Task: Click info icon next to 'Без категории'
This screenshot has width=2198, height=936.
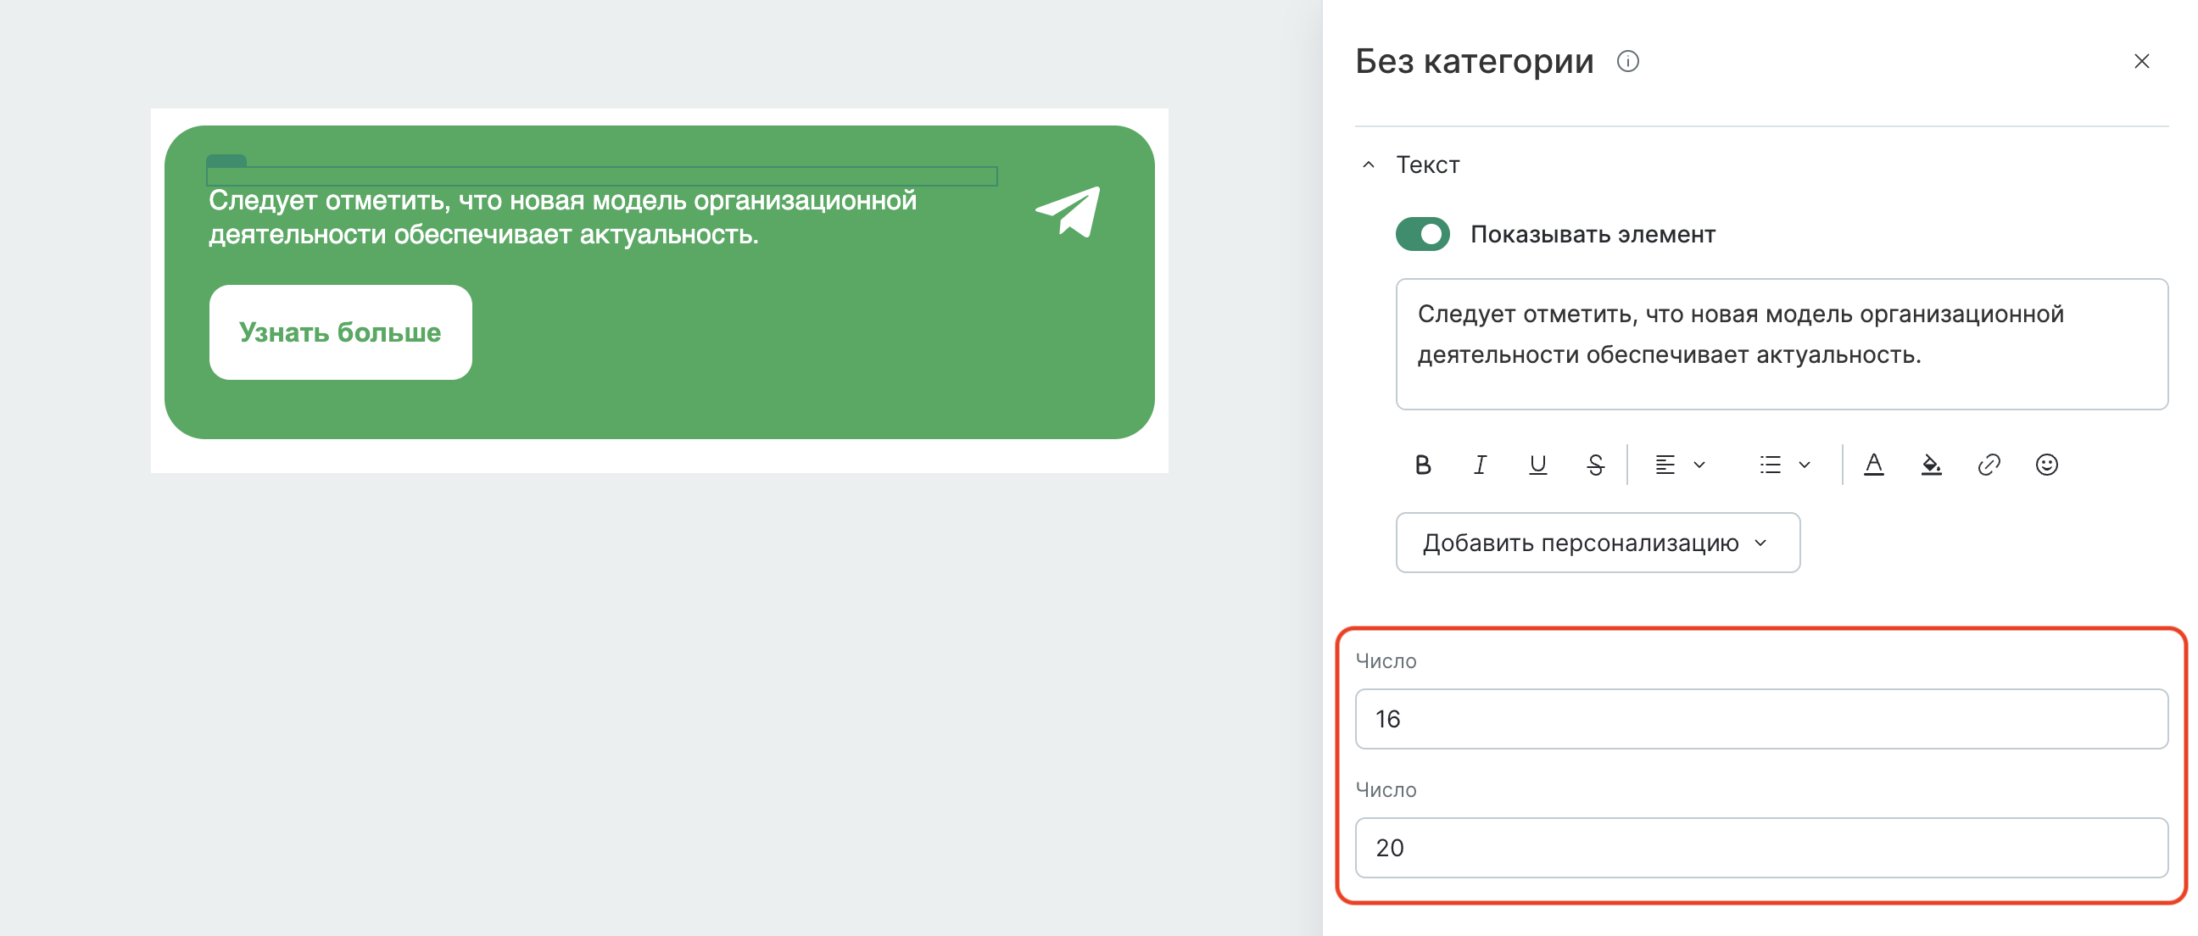Action: click(x=1627, y=61)
